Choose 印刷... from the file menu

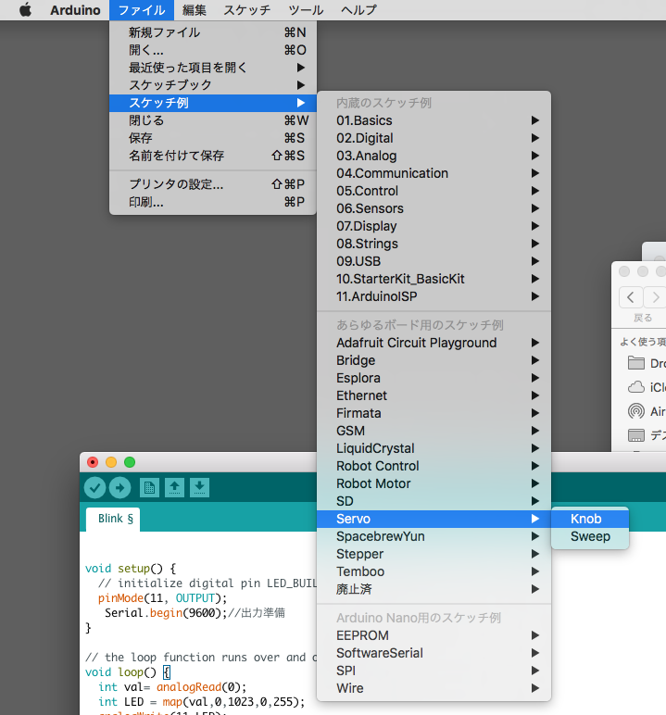(x=213, y=202)
